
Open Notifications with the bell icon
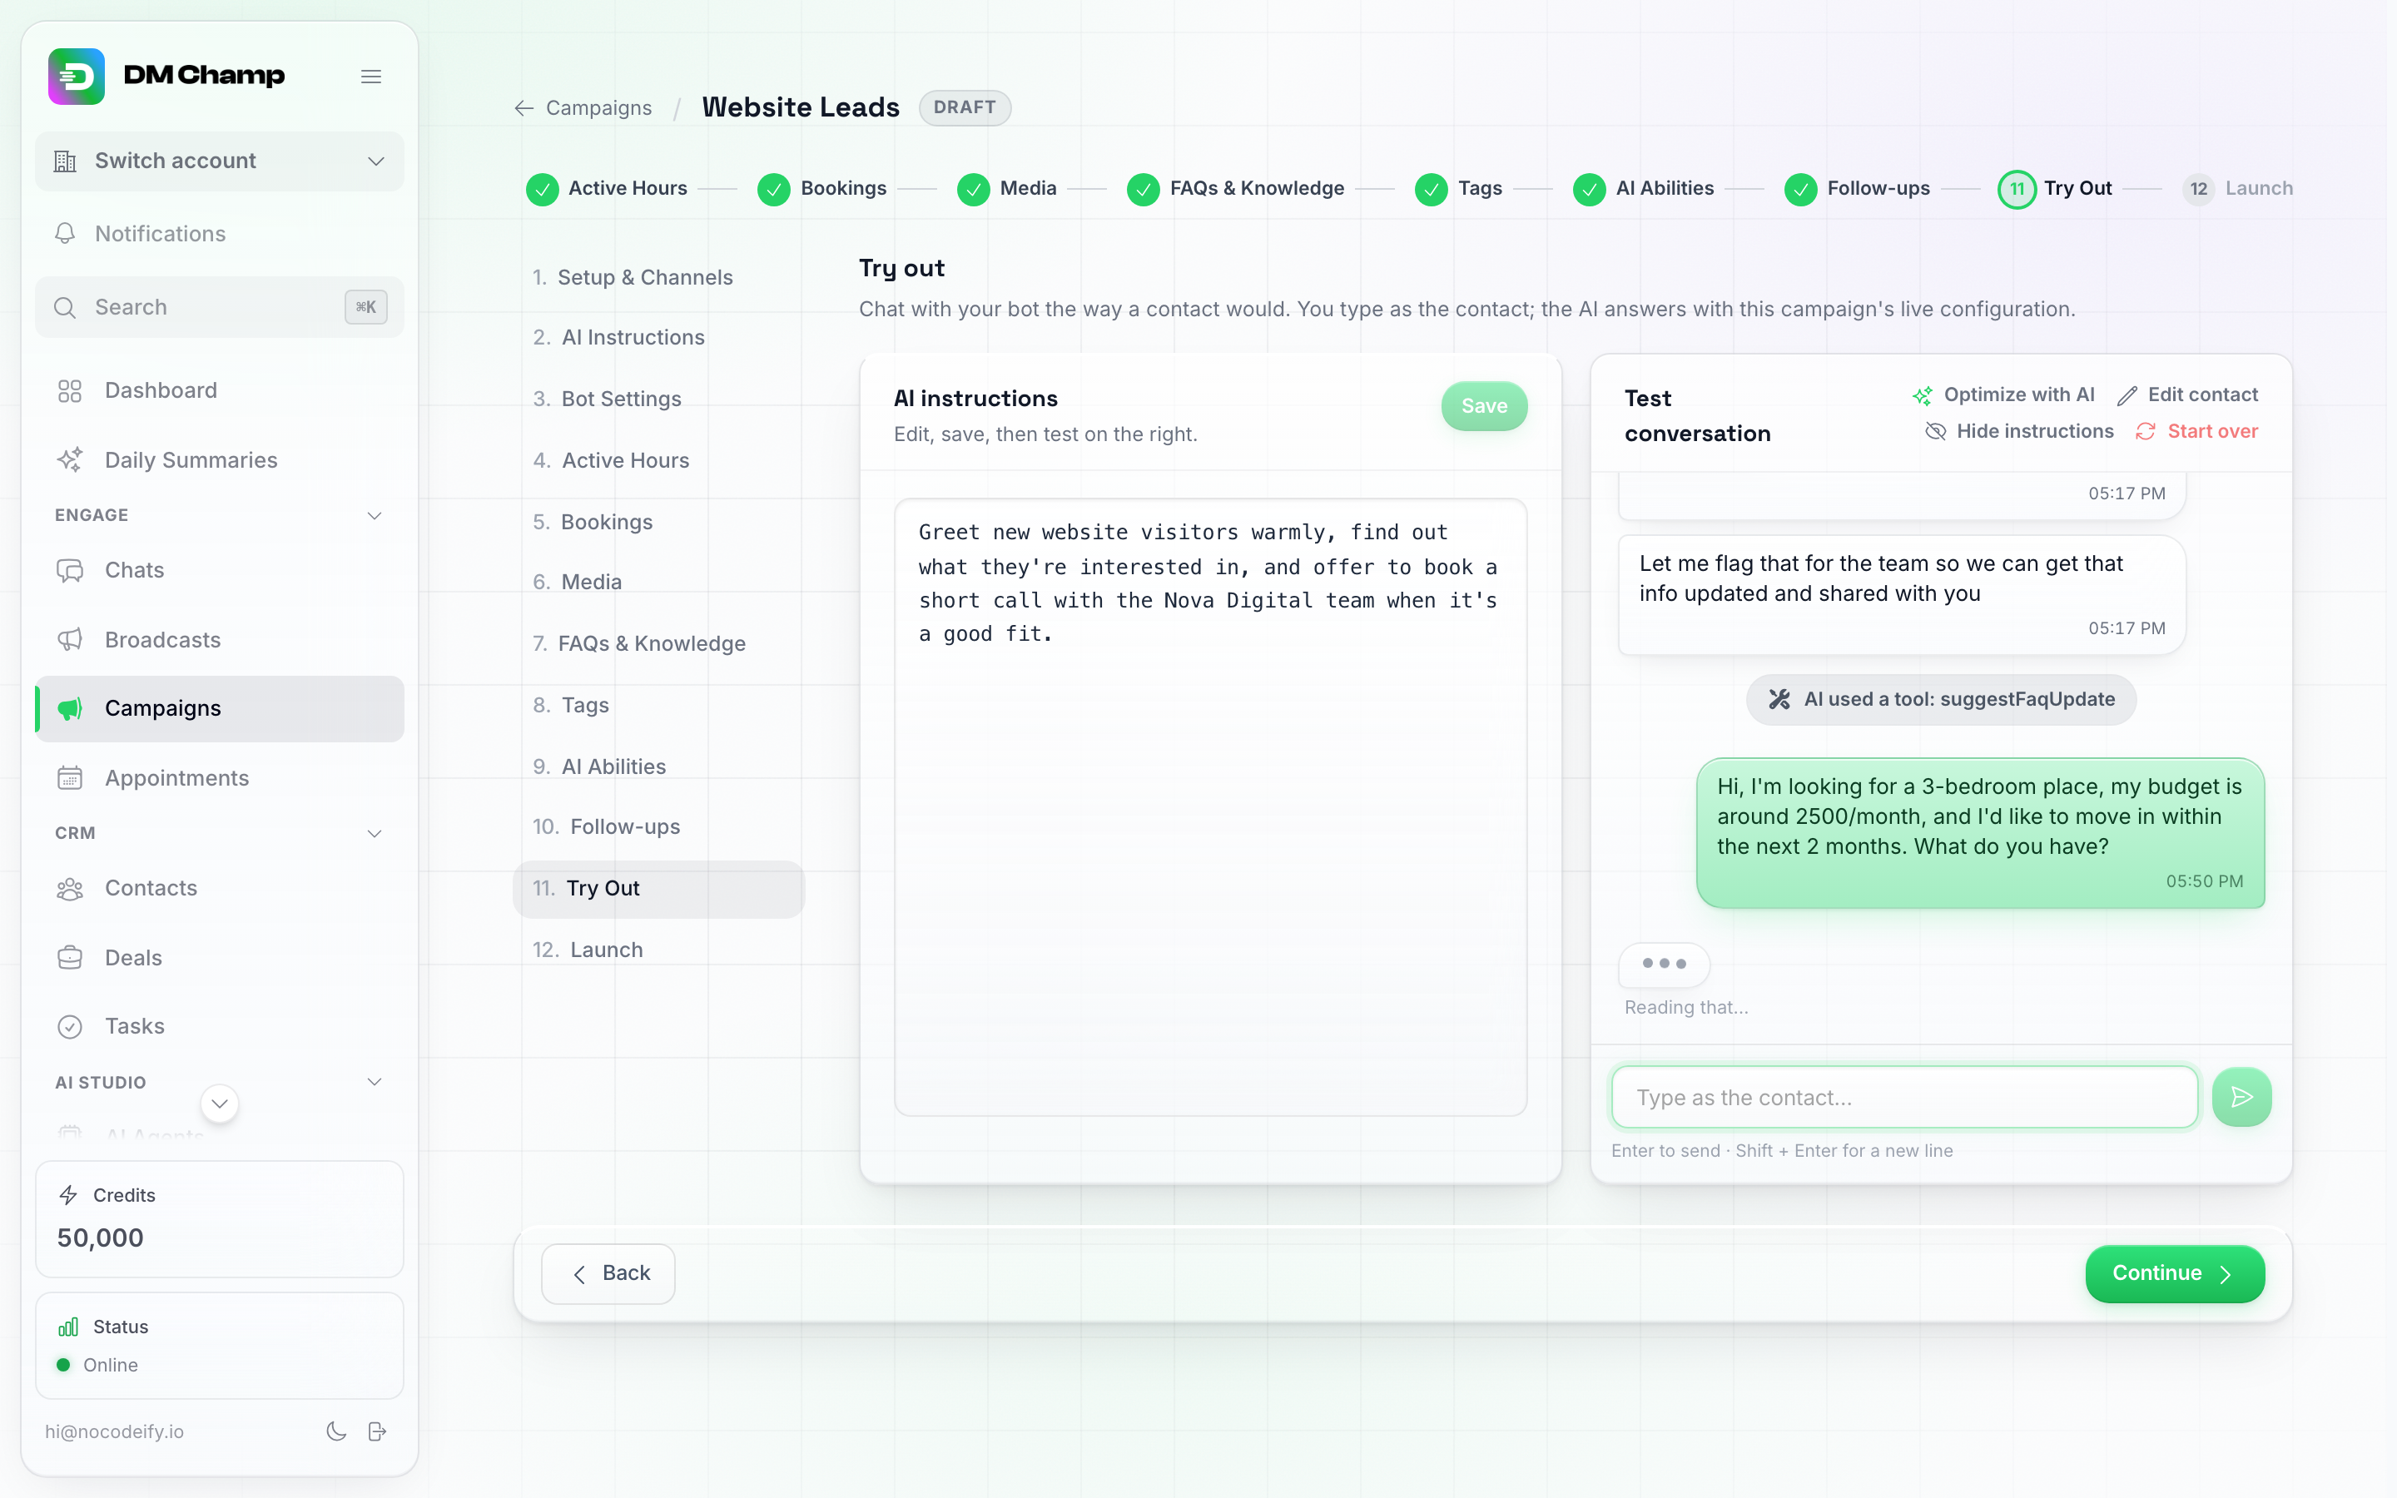click(x=66, y=233)
